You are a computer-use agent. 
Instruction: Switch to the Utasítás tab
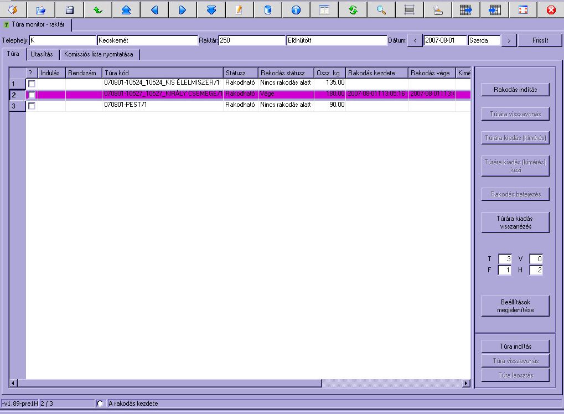point(42,54)
